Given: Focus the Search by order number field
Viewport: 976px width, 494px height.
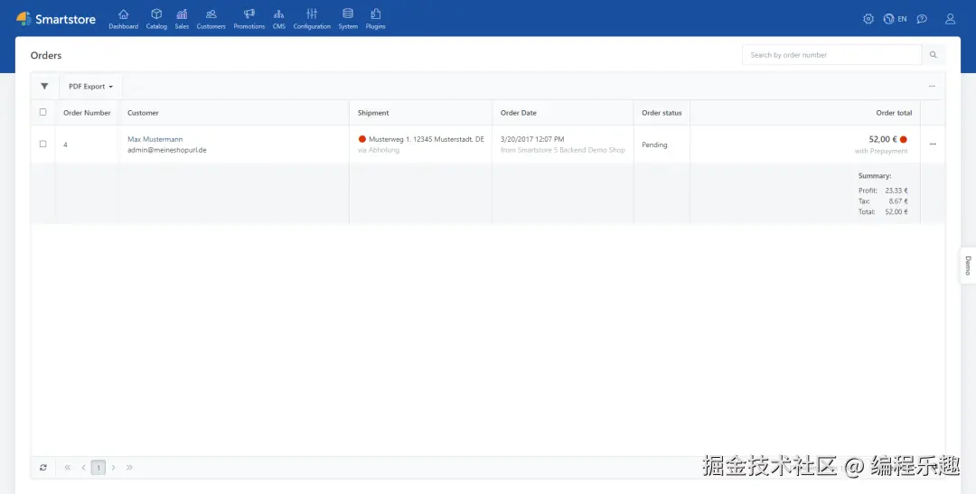Looking at the screenshot, I should pos(831,55).
